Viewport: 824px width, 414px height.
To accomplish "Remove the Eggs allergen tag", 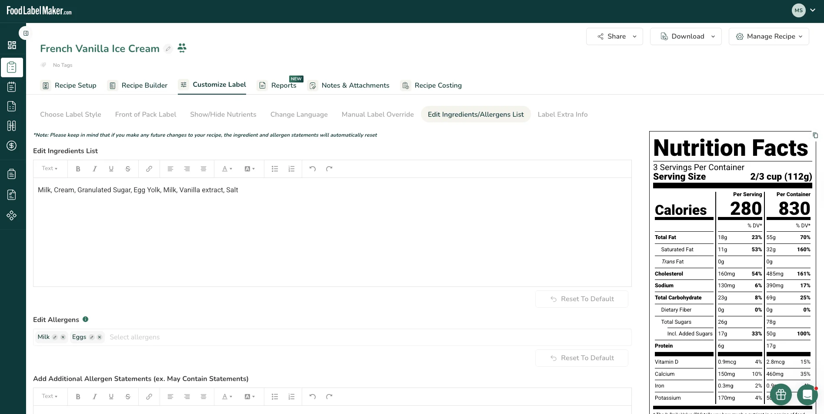I will [100, 337].
